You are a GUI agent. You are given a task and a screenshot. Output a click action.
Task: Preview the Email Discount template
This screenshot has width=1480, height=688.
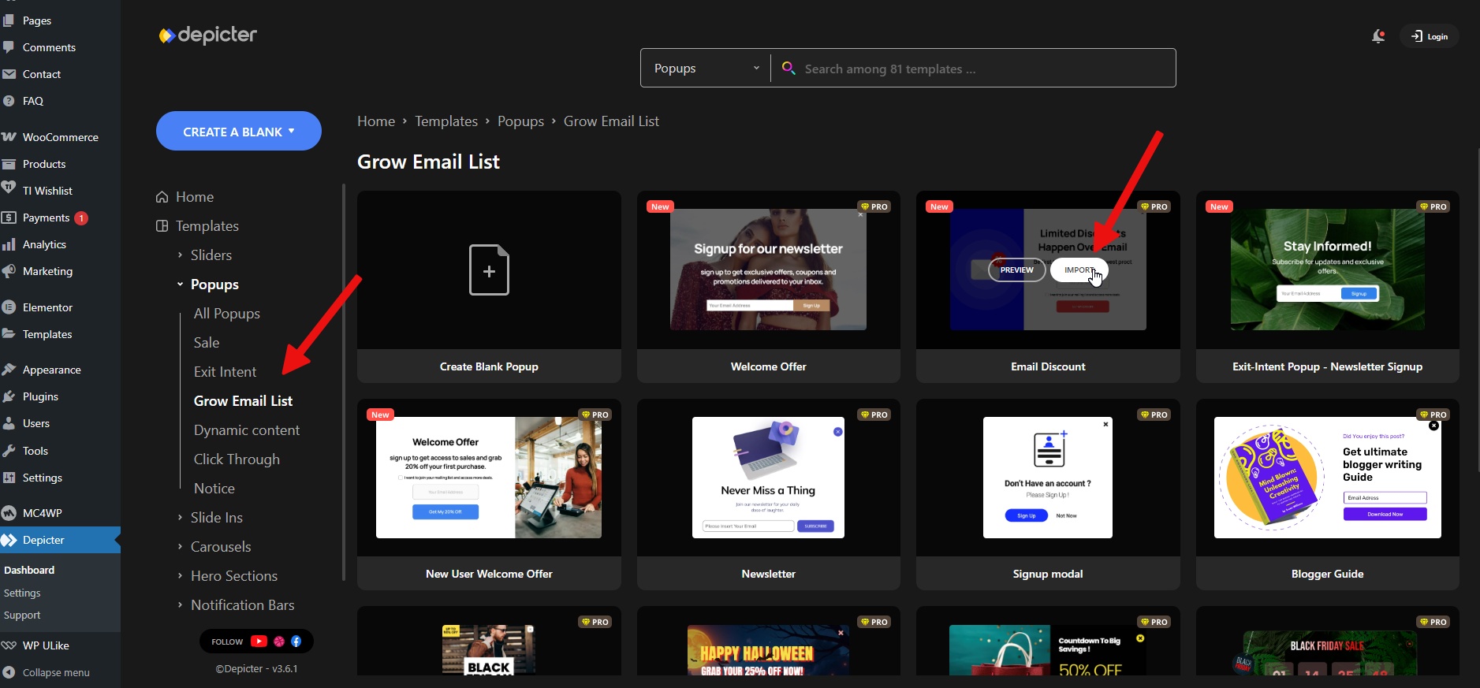[x=1017, y=270]
